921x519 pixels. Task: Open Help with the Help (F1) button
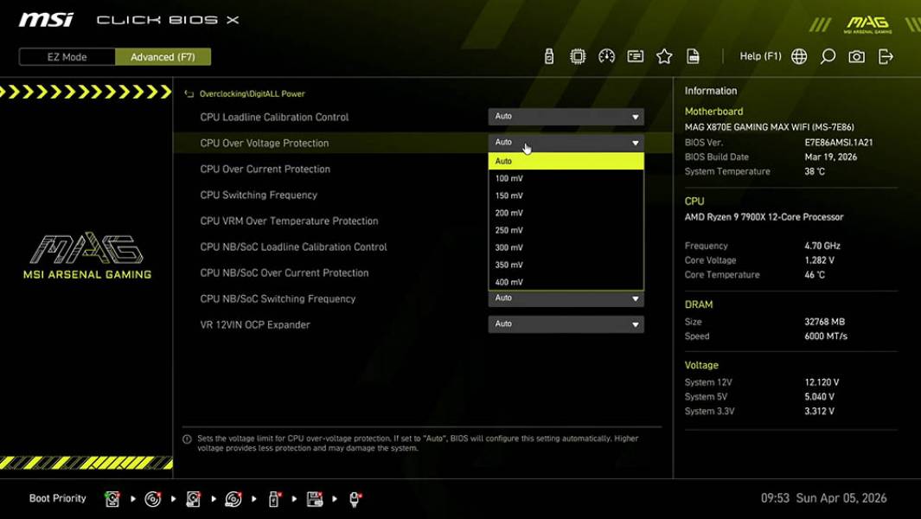pos(760,55)
